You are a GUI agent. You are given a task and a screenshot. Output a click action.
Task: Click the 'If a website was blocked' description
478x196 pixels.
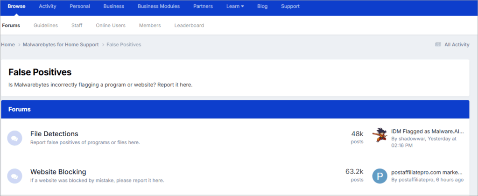pyautogui.click(x=97, y=181)
